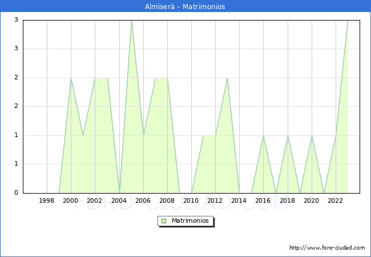The width and height of the screenshot is (371, 257).
Task: Click the chart title Almiserà - Matrimonios
Action: tap(185, 6)
